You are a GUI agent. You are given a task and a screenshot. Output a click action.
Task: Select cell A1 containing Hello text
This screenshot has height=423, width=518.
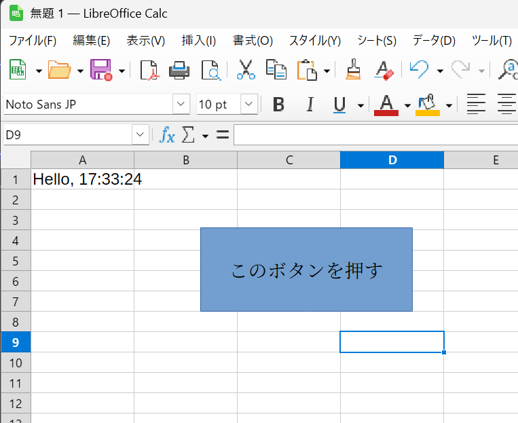click(x=82, y=180)
